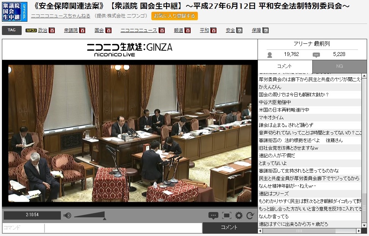369x236 pixels.
Task: Click the TAG button
Action: 12,30
